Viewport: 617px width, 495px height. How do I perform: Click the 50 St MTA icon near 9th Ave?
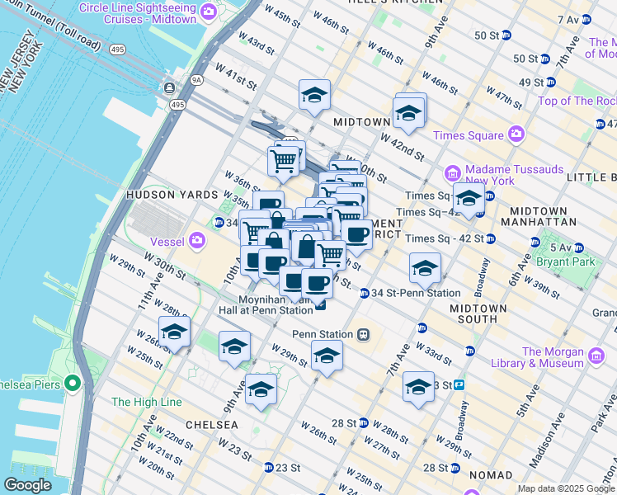coord(506,35)
